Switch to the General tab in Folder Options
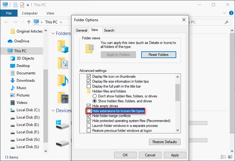This screenshot has width=235, height=161. 82,30
